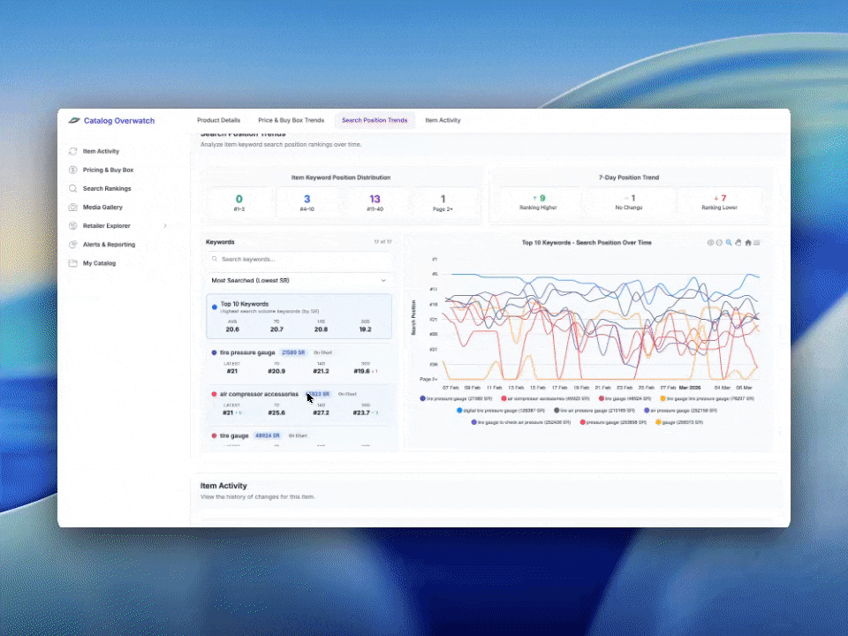The image size is (848, 636).
Task: Select the Top 10 Keywords card
Action: 299,316
